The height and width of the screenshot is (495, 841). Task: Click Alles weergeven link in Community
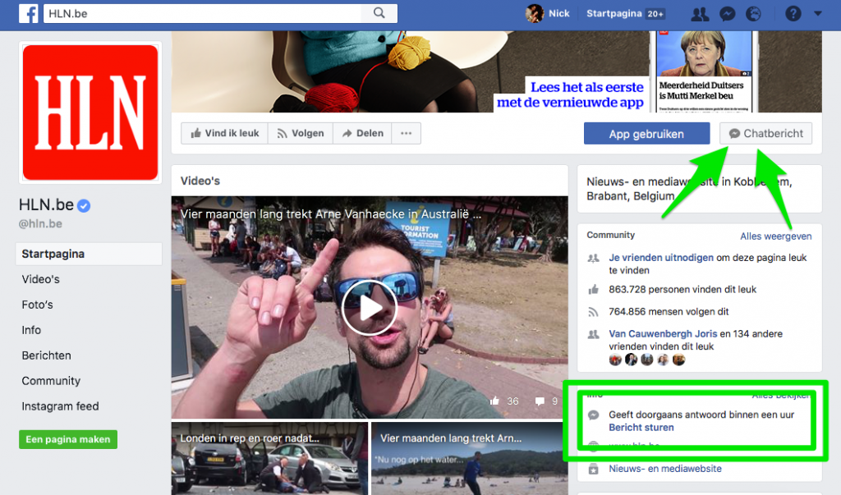(x=775, y=236)
